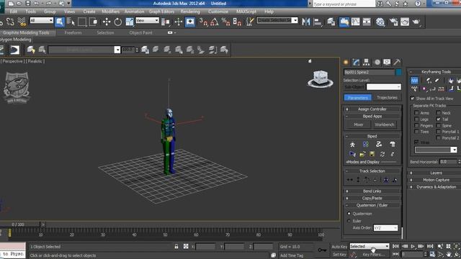
Task: Open reference coordinate View dropdown
Action: point(147,20)
